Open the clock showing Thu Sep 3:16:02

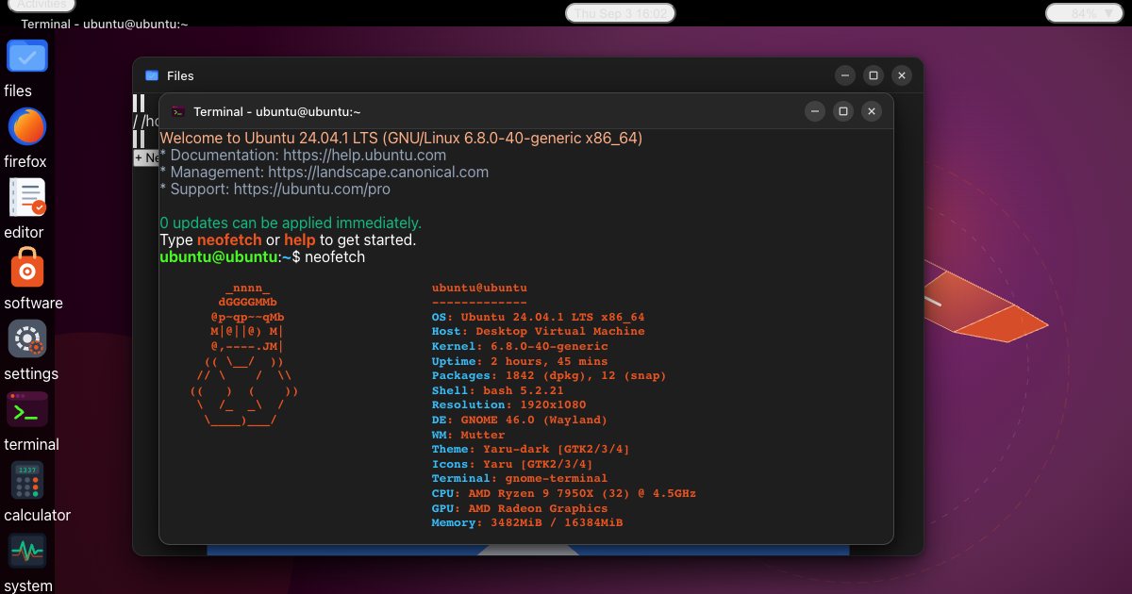621,12
